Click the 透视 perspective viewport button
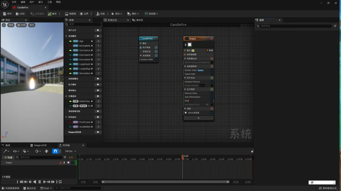This screenshot has height=191, width=341. (11, 25)
